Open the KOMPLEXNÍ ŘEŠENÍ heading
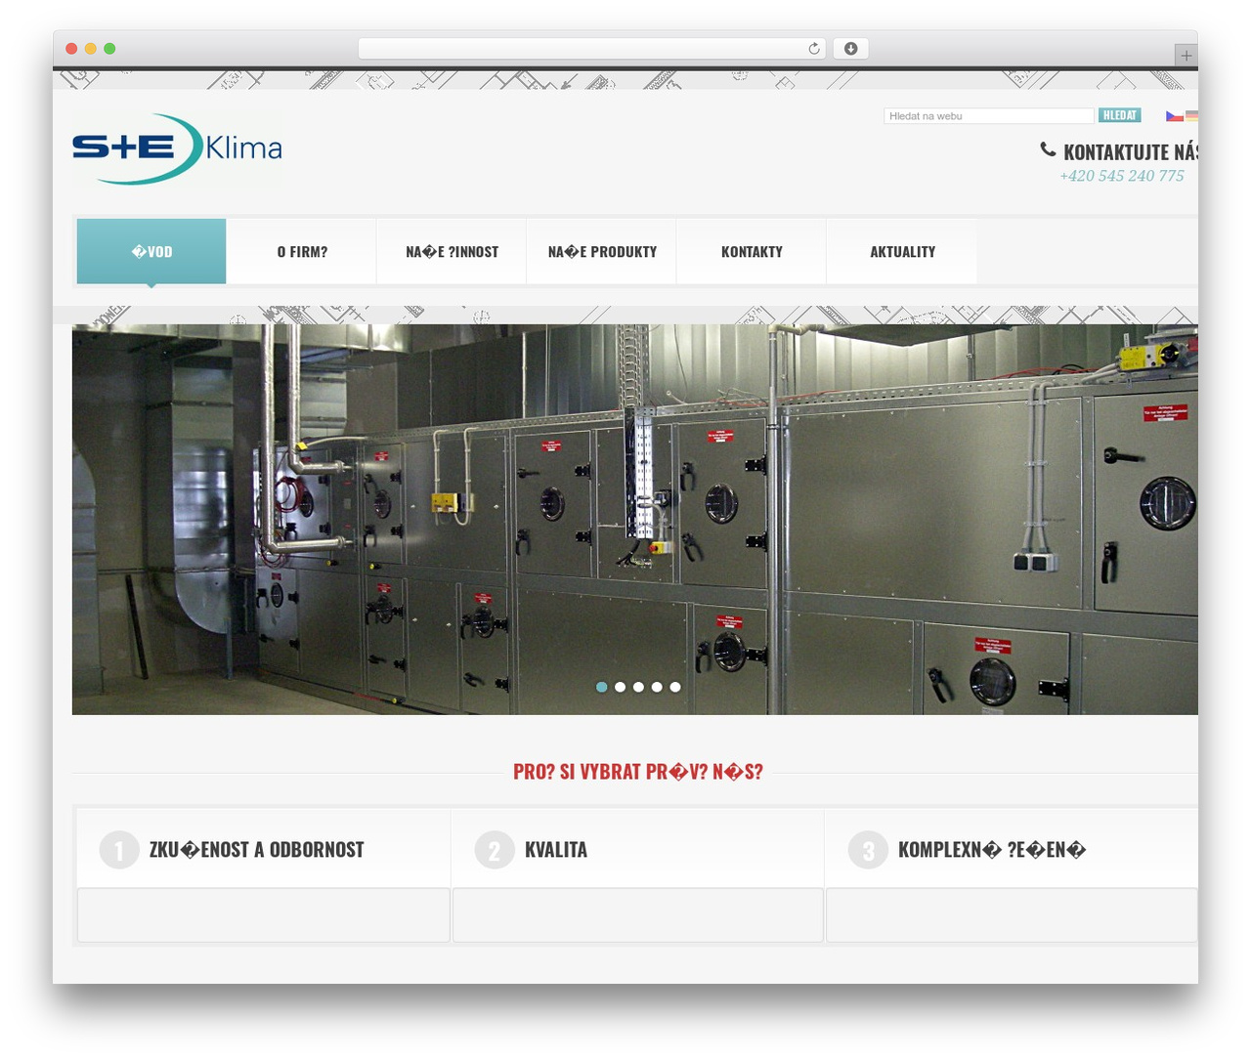 pyautogui.click(x=992, y=850)
